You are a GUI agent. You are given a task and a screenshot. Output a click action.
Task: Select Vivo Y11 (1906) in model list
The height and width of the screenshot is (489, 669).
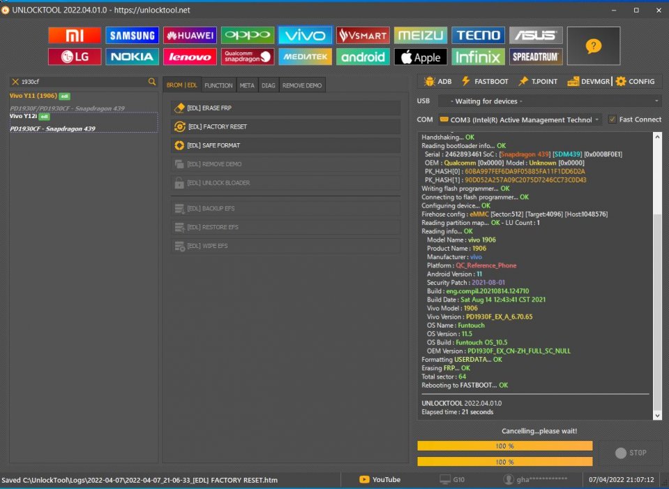[84, 102]
